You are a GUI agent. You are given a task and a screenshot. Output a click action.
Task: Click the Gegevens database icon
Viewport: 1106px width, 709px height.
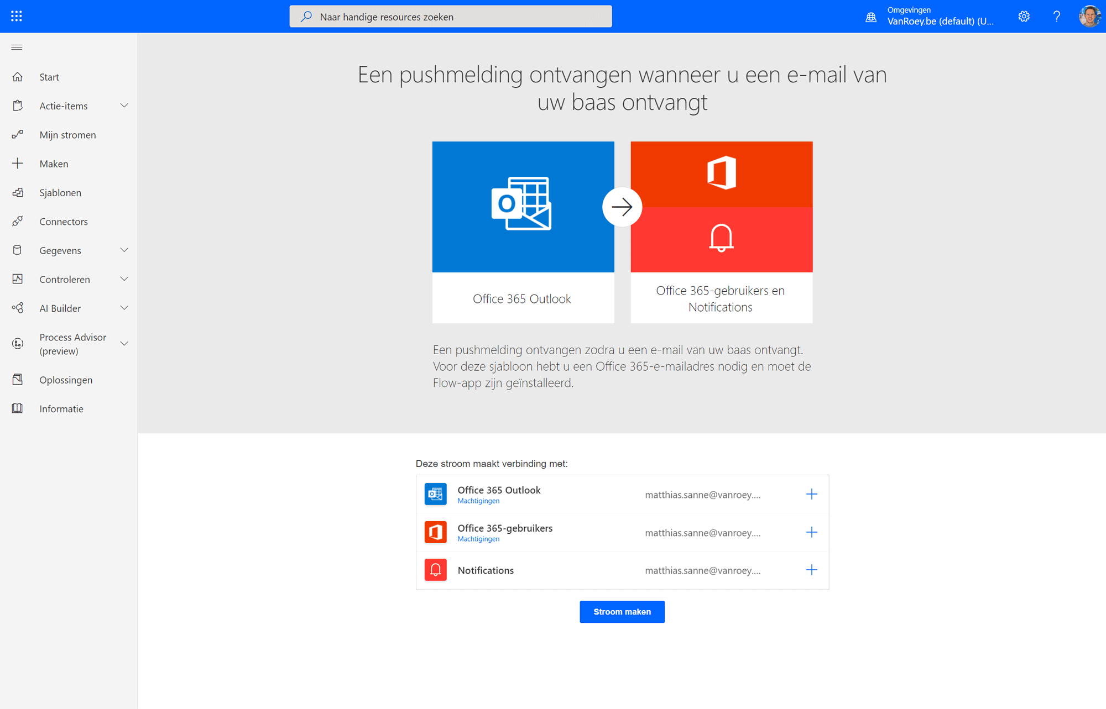click(x=18, y=250)
